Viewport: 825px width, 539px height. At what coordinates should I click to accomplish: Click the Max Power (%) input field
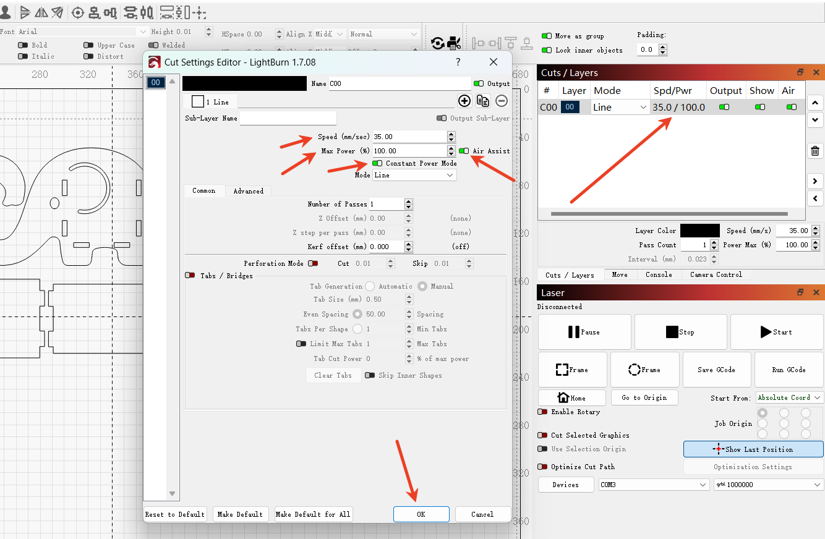(409, 151)
